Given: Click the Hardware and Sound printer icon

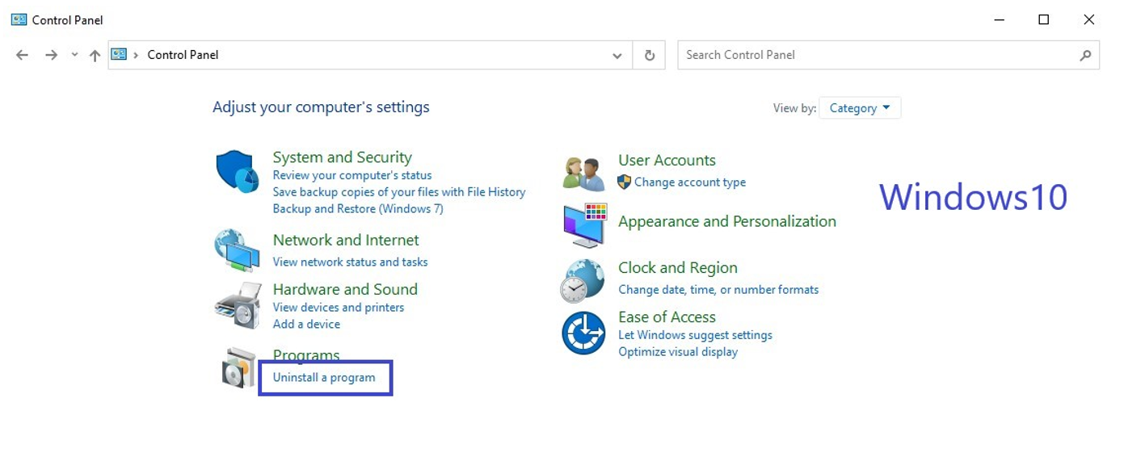Looking at the screenshot, I should 238,305.
